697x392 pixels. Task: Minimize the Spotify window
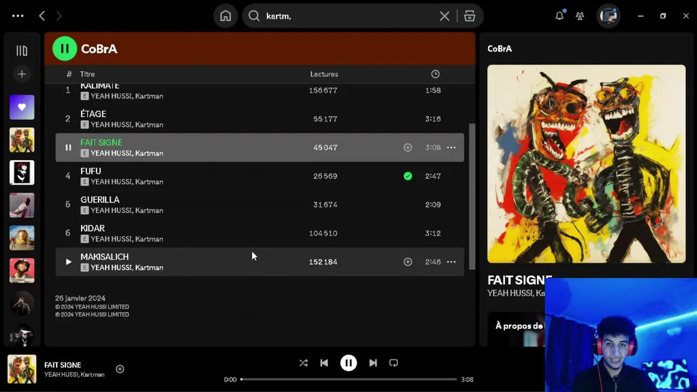point(640,16)
